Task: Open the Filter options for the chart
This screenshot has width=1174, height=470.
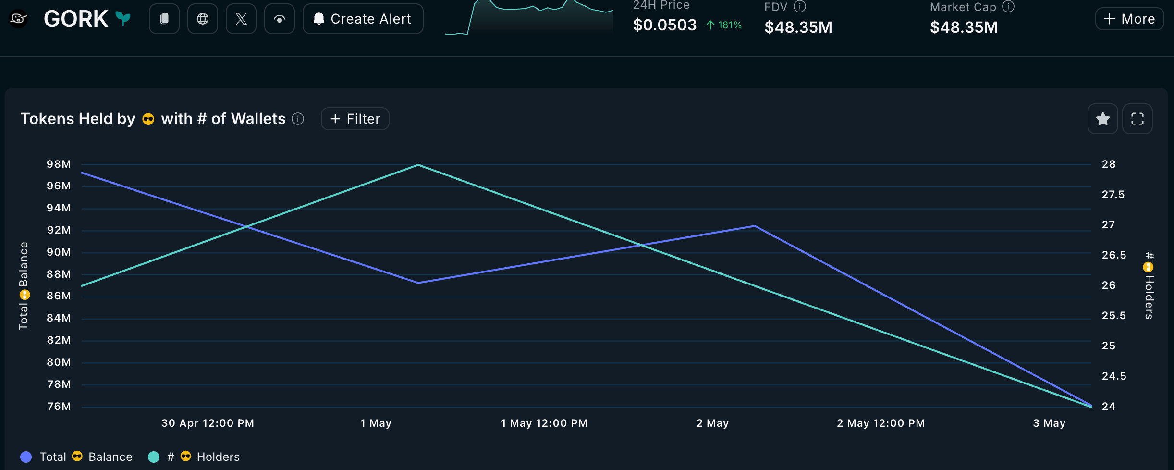Action: [x=355, y=119]
